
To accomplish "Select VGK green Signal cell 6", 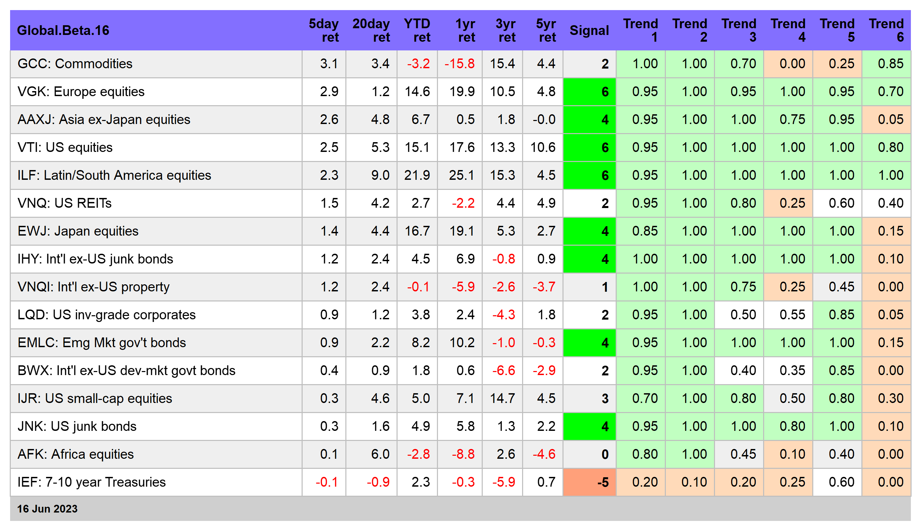I will coord(589,91).
